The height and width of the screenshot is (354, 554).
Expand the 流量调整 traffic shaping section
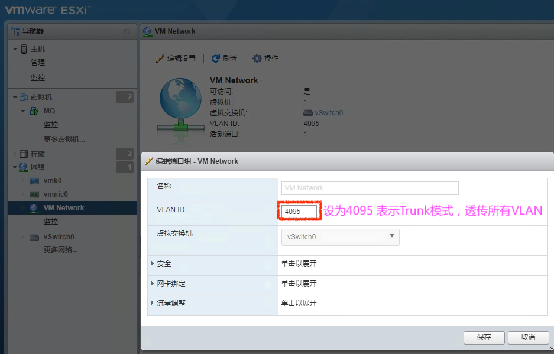coord(153,303)
